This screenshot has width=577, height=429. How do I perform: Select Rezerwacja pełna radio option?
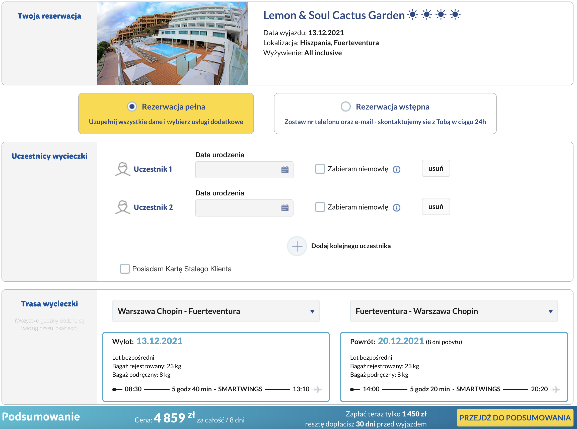pos(132,106)
